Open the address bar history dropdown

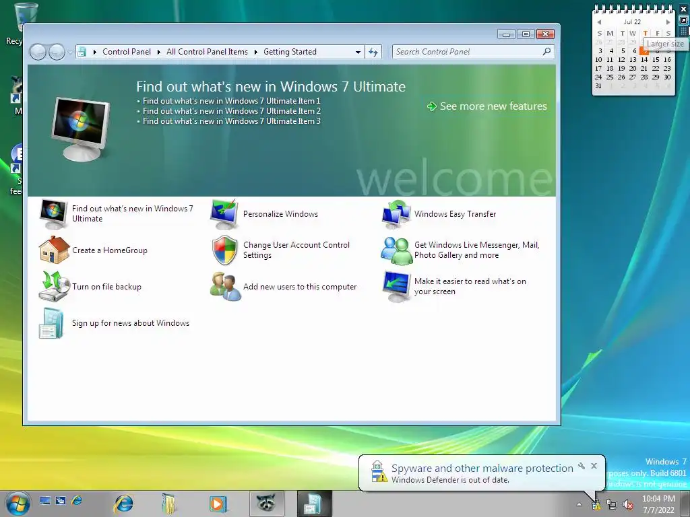click(x=358, y=53)
